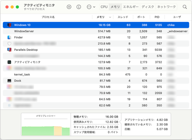The height and width of the screenshot is (140, 192).
Task: Switch to the メモリ tab
Action: (115, 7)
